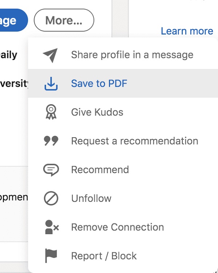The image size is (218, 273).
Task: Click the download icon for Save to PDF
Action: click(x=51, y=83)
